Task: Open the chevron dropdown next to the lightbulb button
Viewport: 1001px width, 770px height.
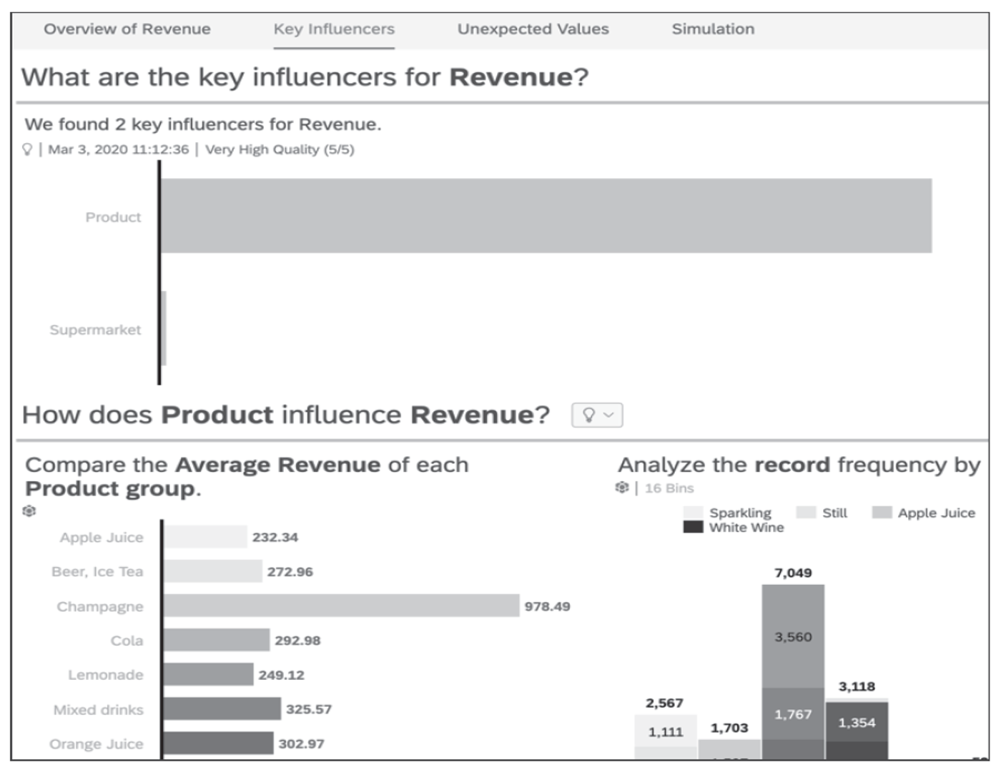Action: click(608, 415)
